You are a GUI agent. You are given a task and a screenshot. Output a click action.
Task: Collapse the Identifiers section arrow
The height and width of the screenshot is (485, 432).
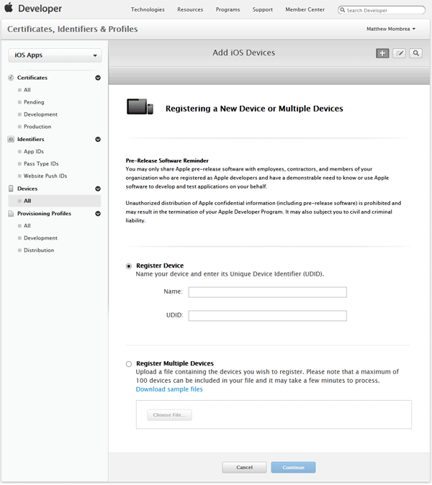click(98, 139)
